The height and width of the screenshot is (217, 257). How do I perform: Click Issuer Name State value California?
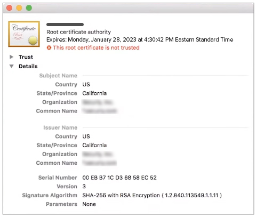pos(94,145)
